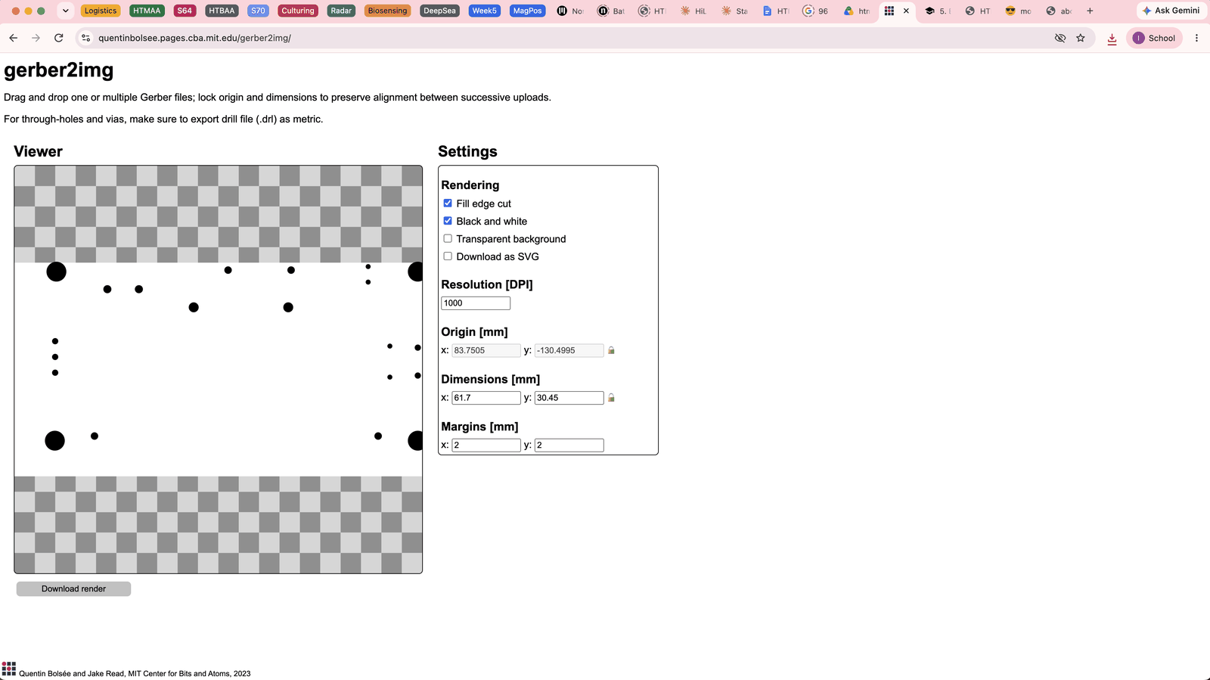This screenshot has height=680, width=1210.
Task: Click the CBA logo in the footer
Action: click(9, 668)
